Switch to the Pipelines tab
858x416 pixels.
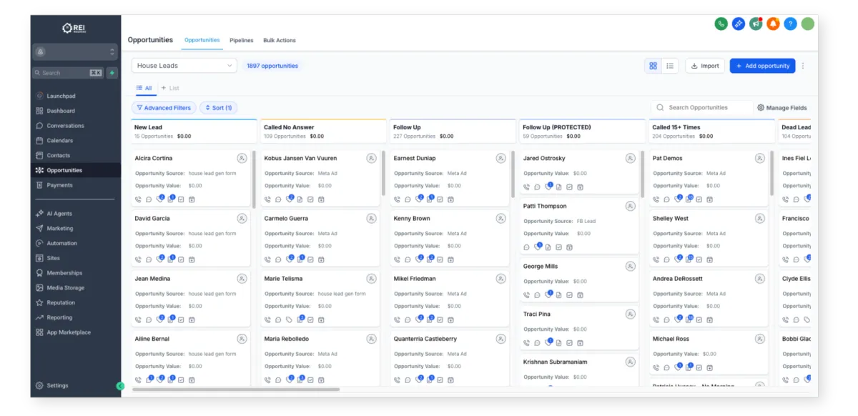241,41
